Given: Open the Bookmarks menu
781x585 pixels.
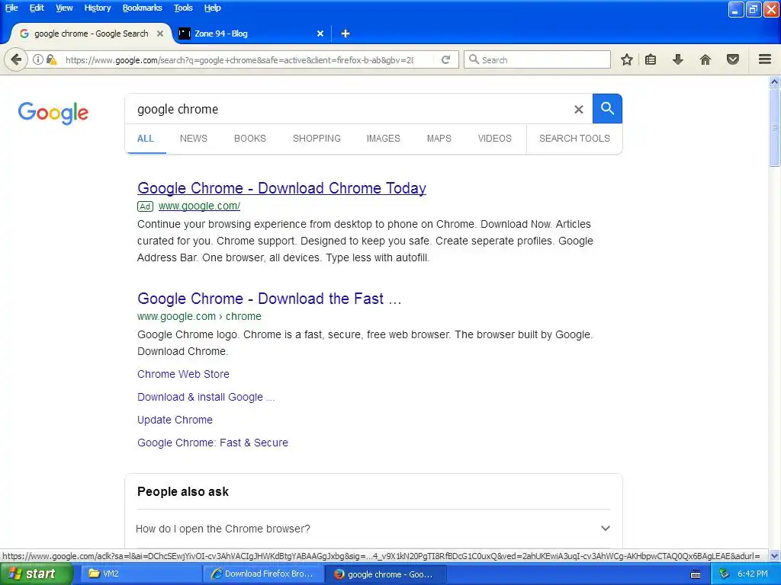Looking at the screenshot, I should point(142,8).
